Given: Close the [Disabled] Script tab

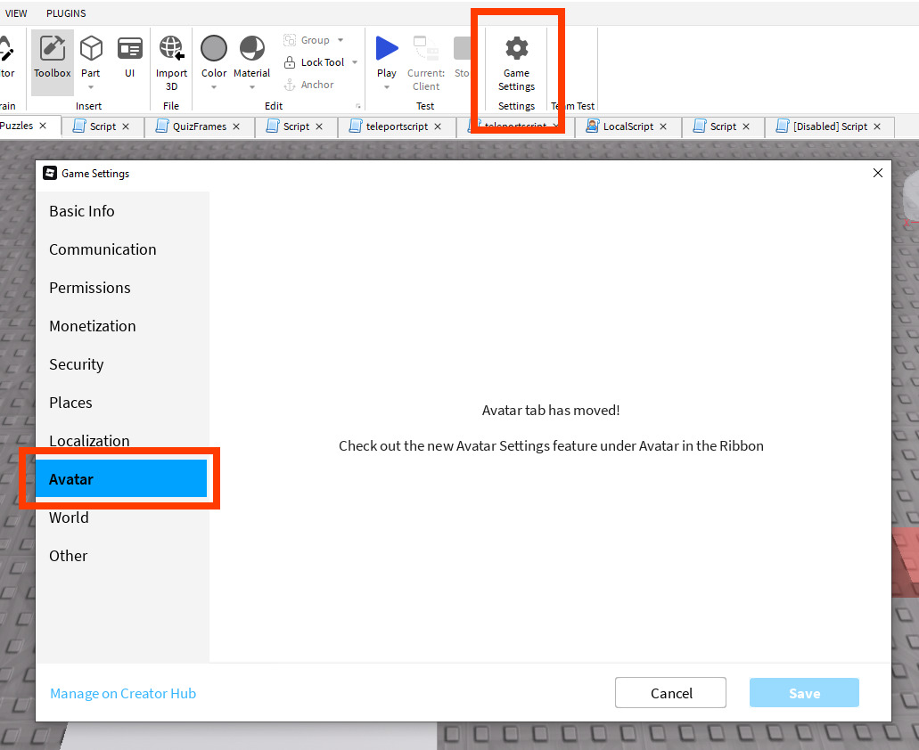Looking at the screenshot, I should [x=877, y=126].
